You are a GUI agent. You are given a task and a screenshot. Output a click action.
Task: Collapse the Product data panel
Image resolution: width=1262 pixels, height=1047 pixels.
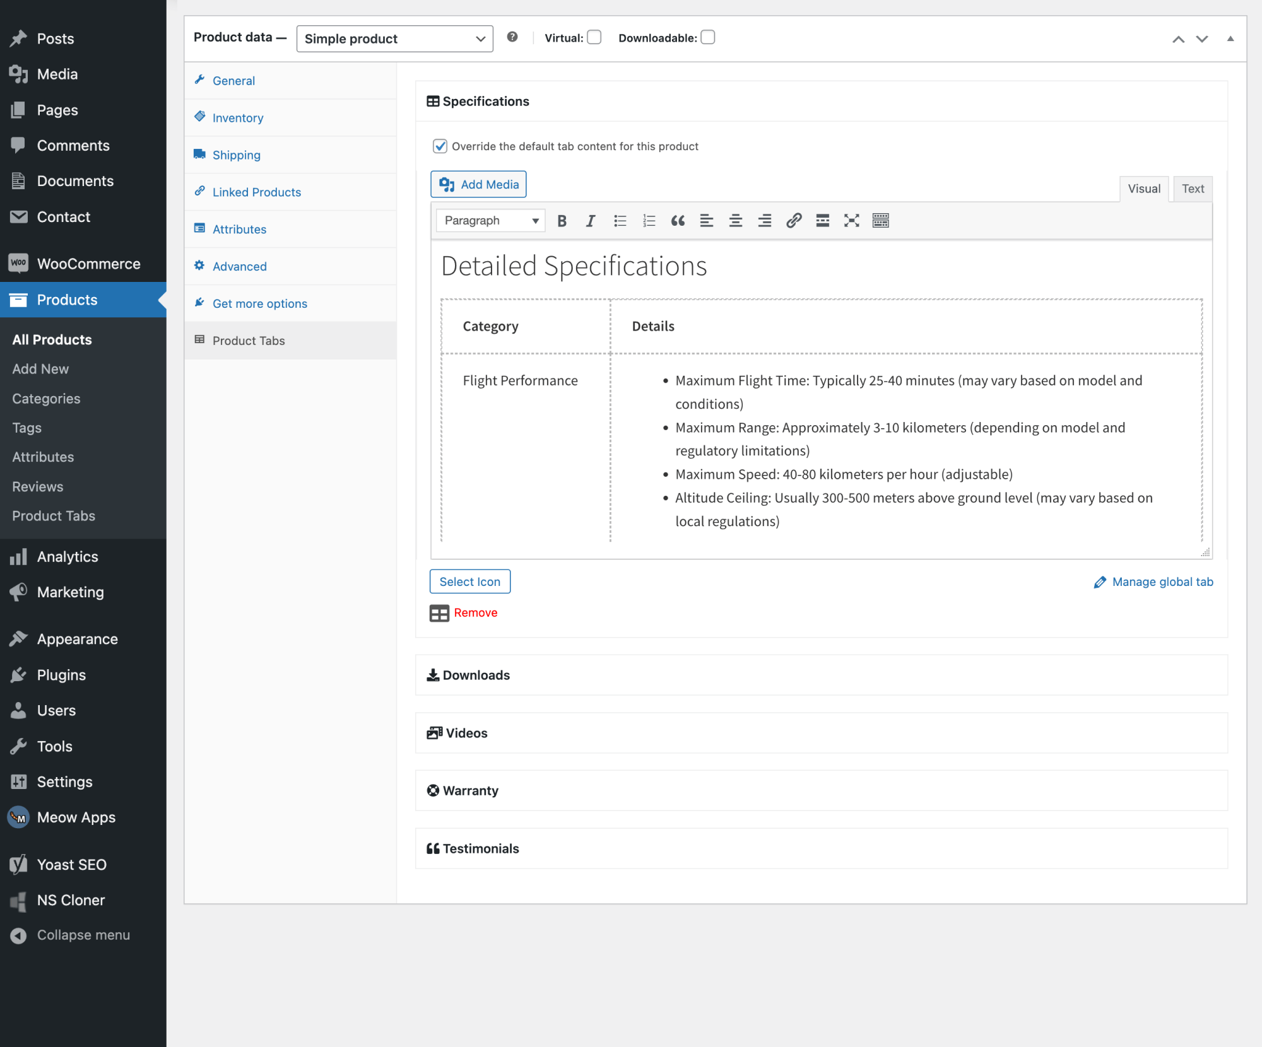[1230, 39]
